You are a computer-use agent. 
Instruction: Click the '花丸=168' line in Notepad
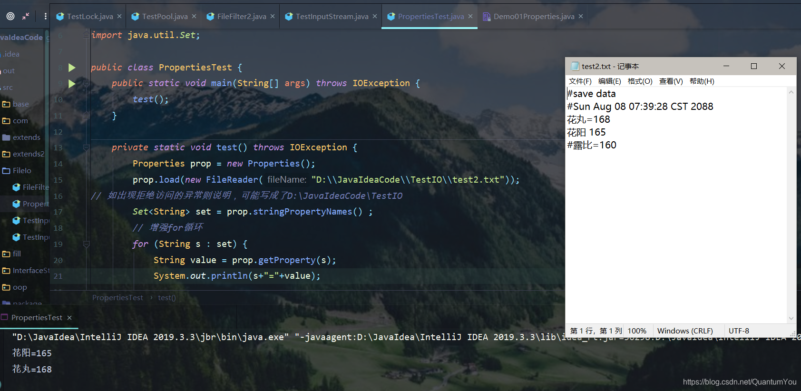588,119
